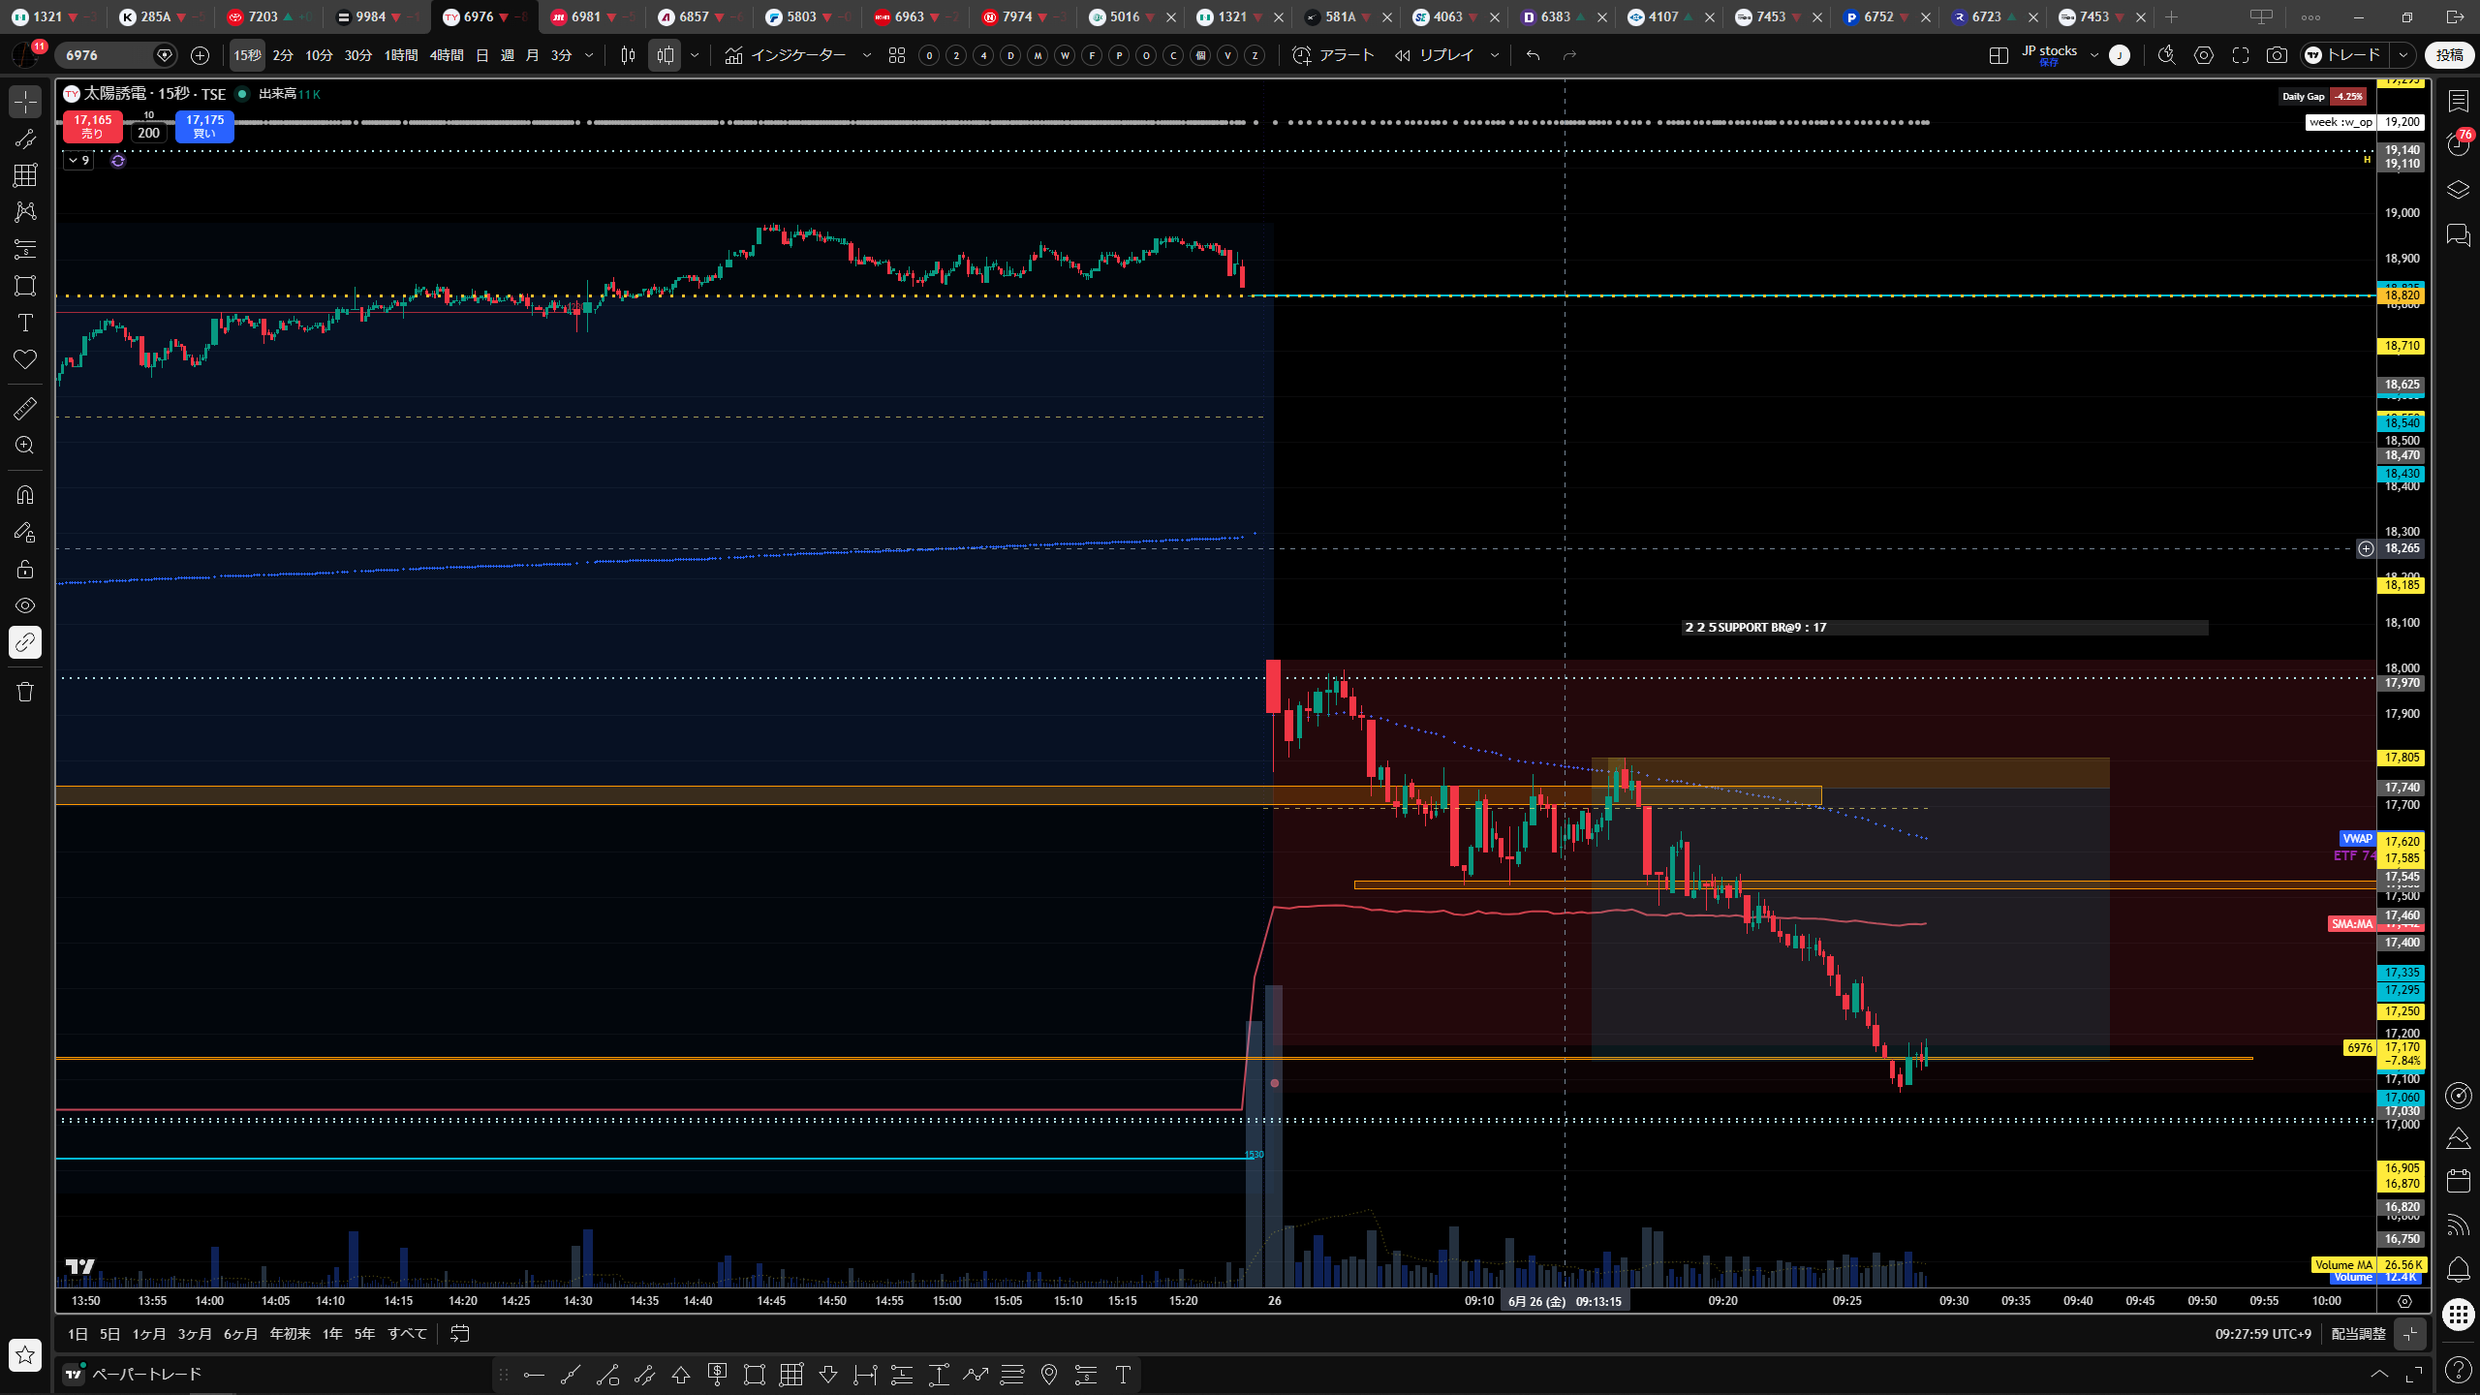Click the blue 17,175 buy button

pyautogui.click(x=204, y=126)
